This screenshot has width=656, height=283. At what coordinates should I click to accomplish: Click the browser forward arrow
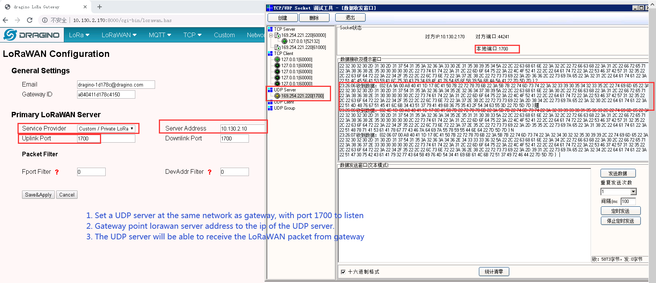pyautogui.click(x=17, y=20)
